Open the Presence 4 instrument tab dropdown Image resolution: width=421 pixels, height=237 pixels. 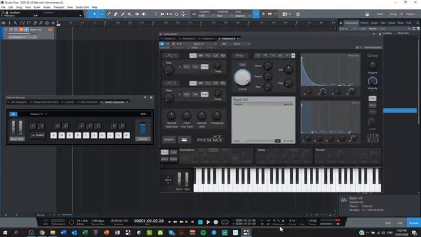click(x=238, y=39)
